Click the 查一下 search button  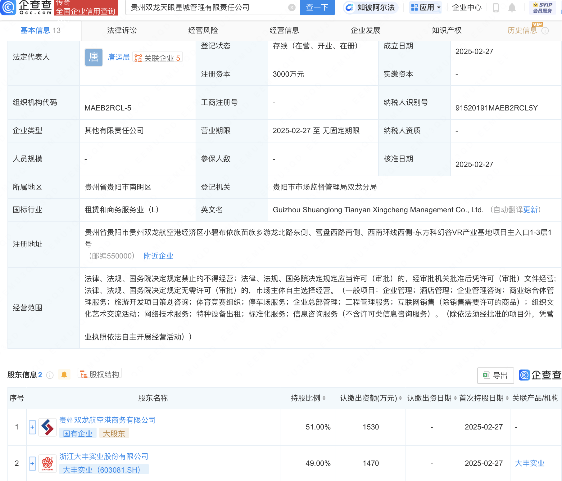coord(317,7)
